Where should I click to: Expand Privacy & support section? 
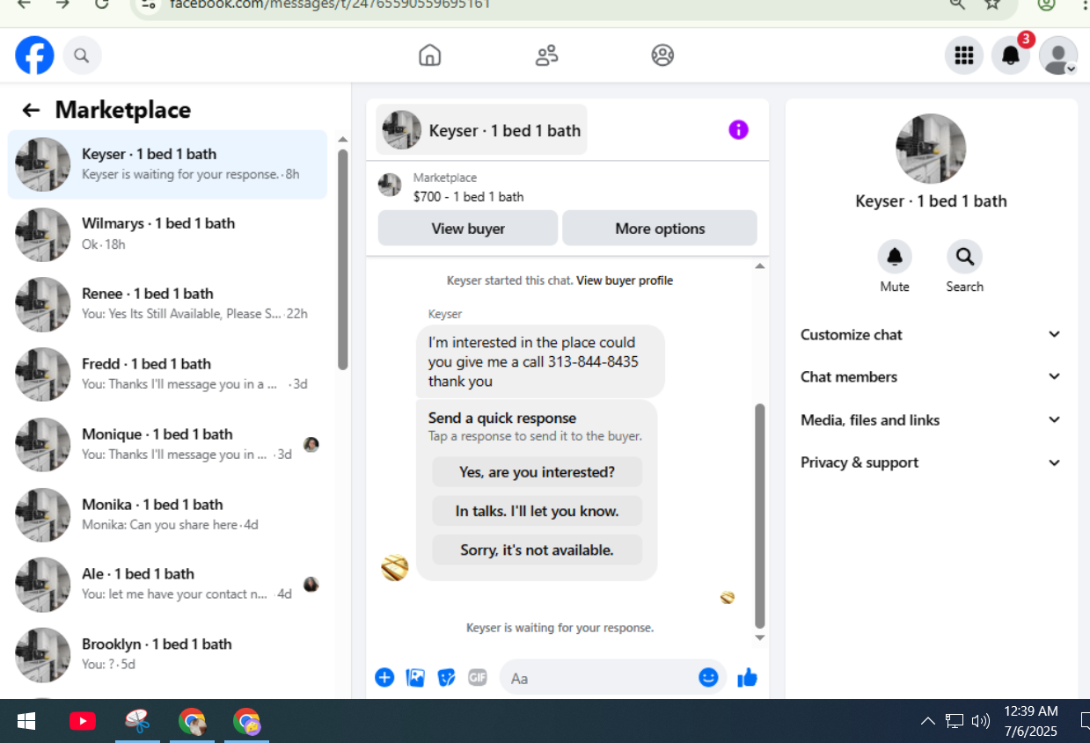[931, 463]
